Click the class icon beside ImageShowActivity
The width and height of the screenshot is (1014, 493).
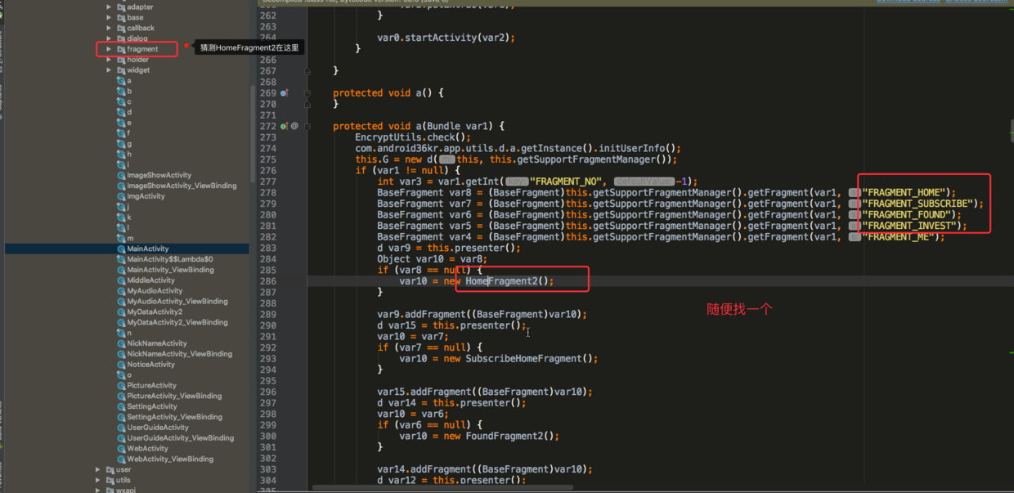pyautogui.click(x=121, y=175)
